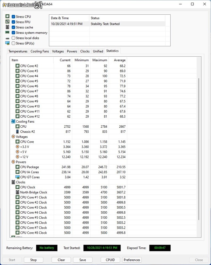The width and height of the screenshot is (211, 265).
Task: Click the No battery indicator
Action: pyautogui.click(x=47, y=248)
